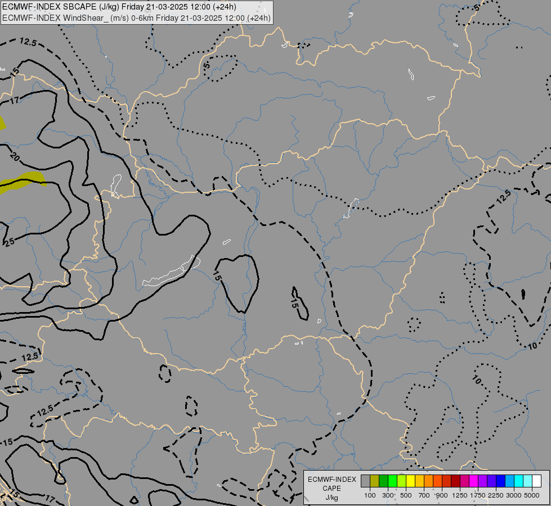Click the 2250 legend tick label
Viewport: 551px width, 506px height.
pos(496,495)
